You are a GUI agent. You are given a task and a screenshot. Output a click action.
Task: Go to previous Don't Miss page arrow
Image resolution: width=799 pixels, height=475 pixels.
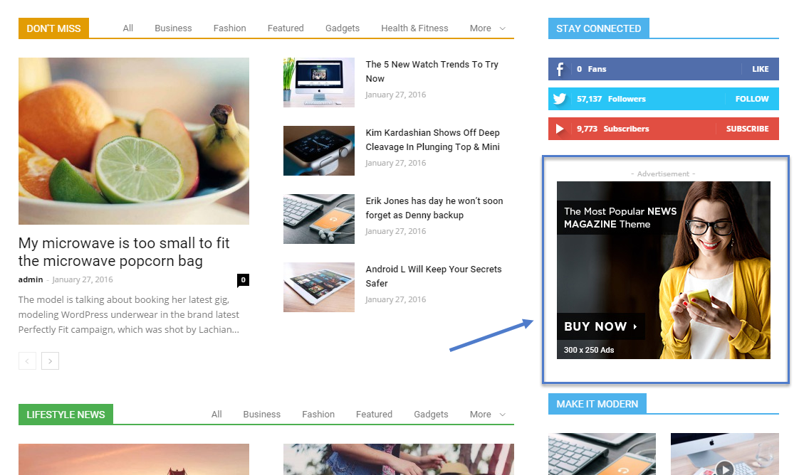tap(27, 361)
